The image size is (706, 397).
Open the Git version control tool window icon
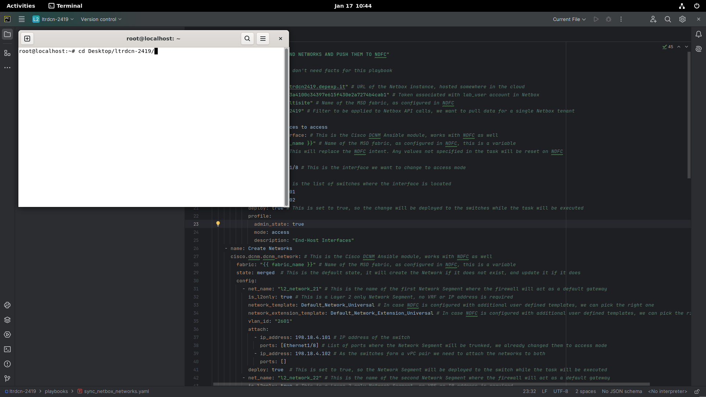(x=7, y=378)
